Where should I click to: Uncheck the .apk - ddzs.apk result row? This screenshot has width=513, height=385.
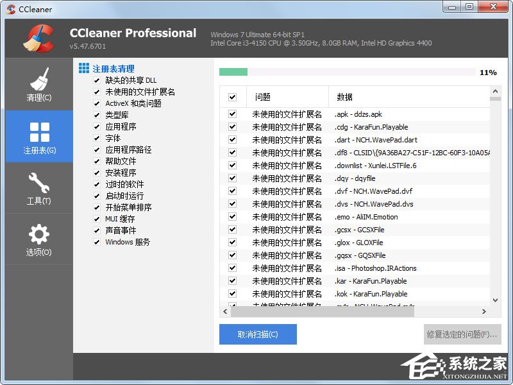tap(231, 114)
